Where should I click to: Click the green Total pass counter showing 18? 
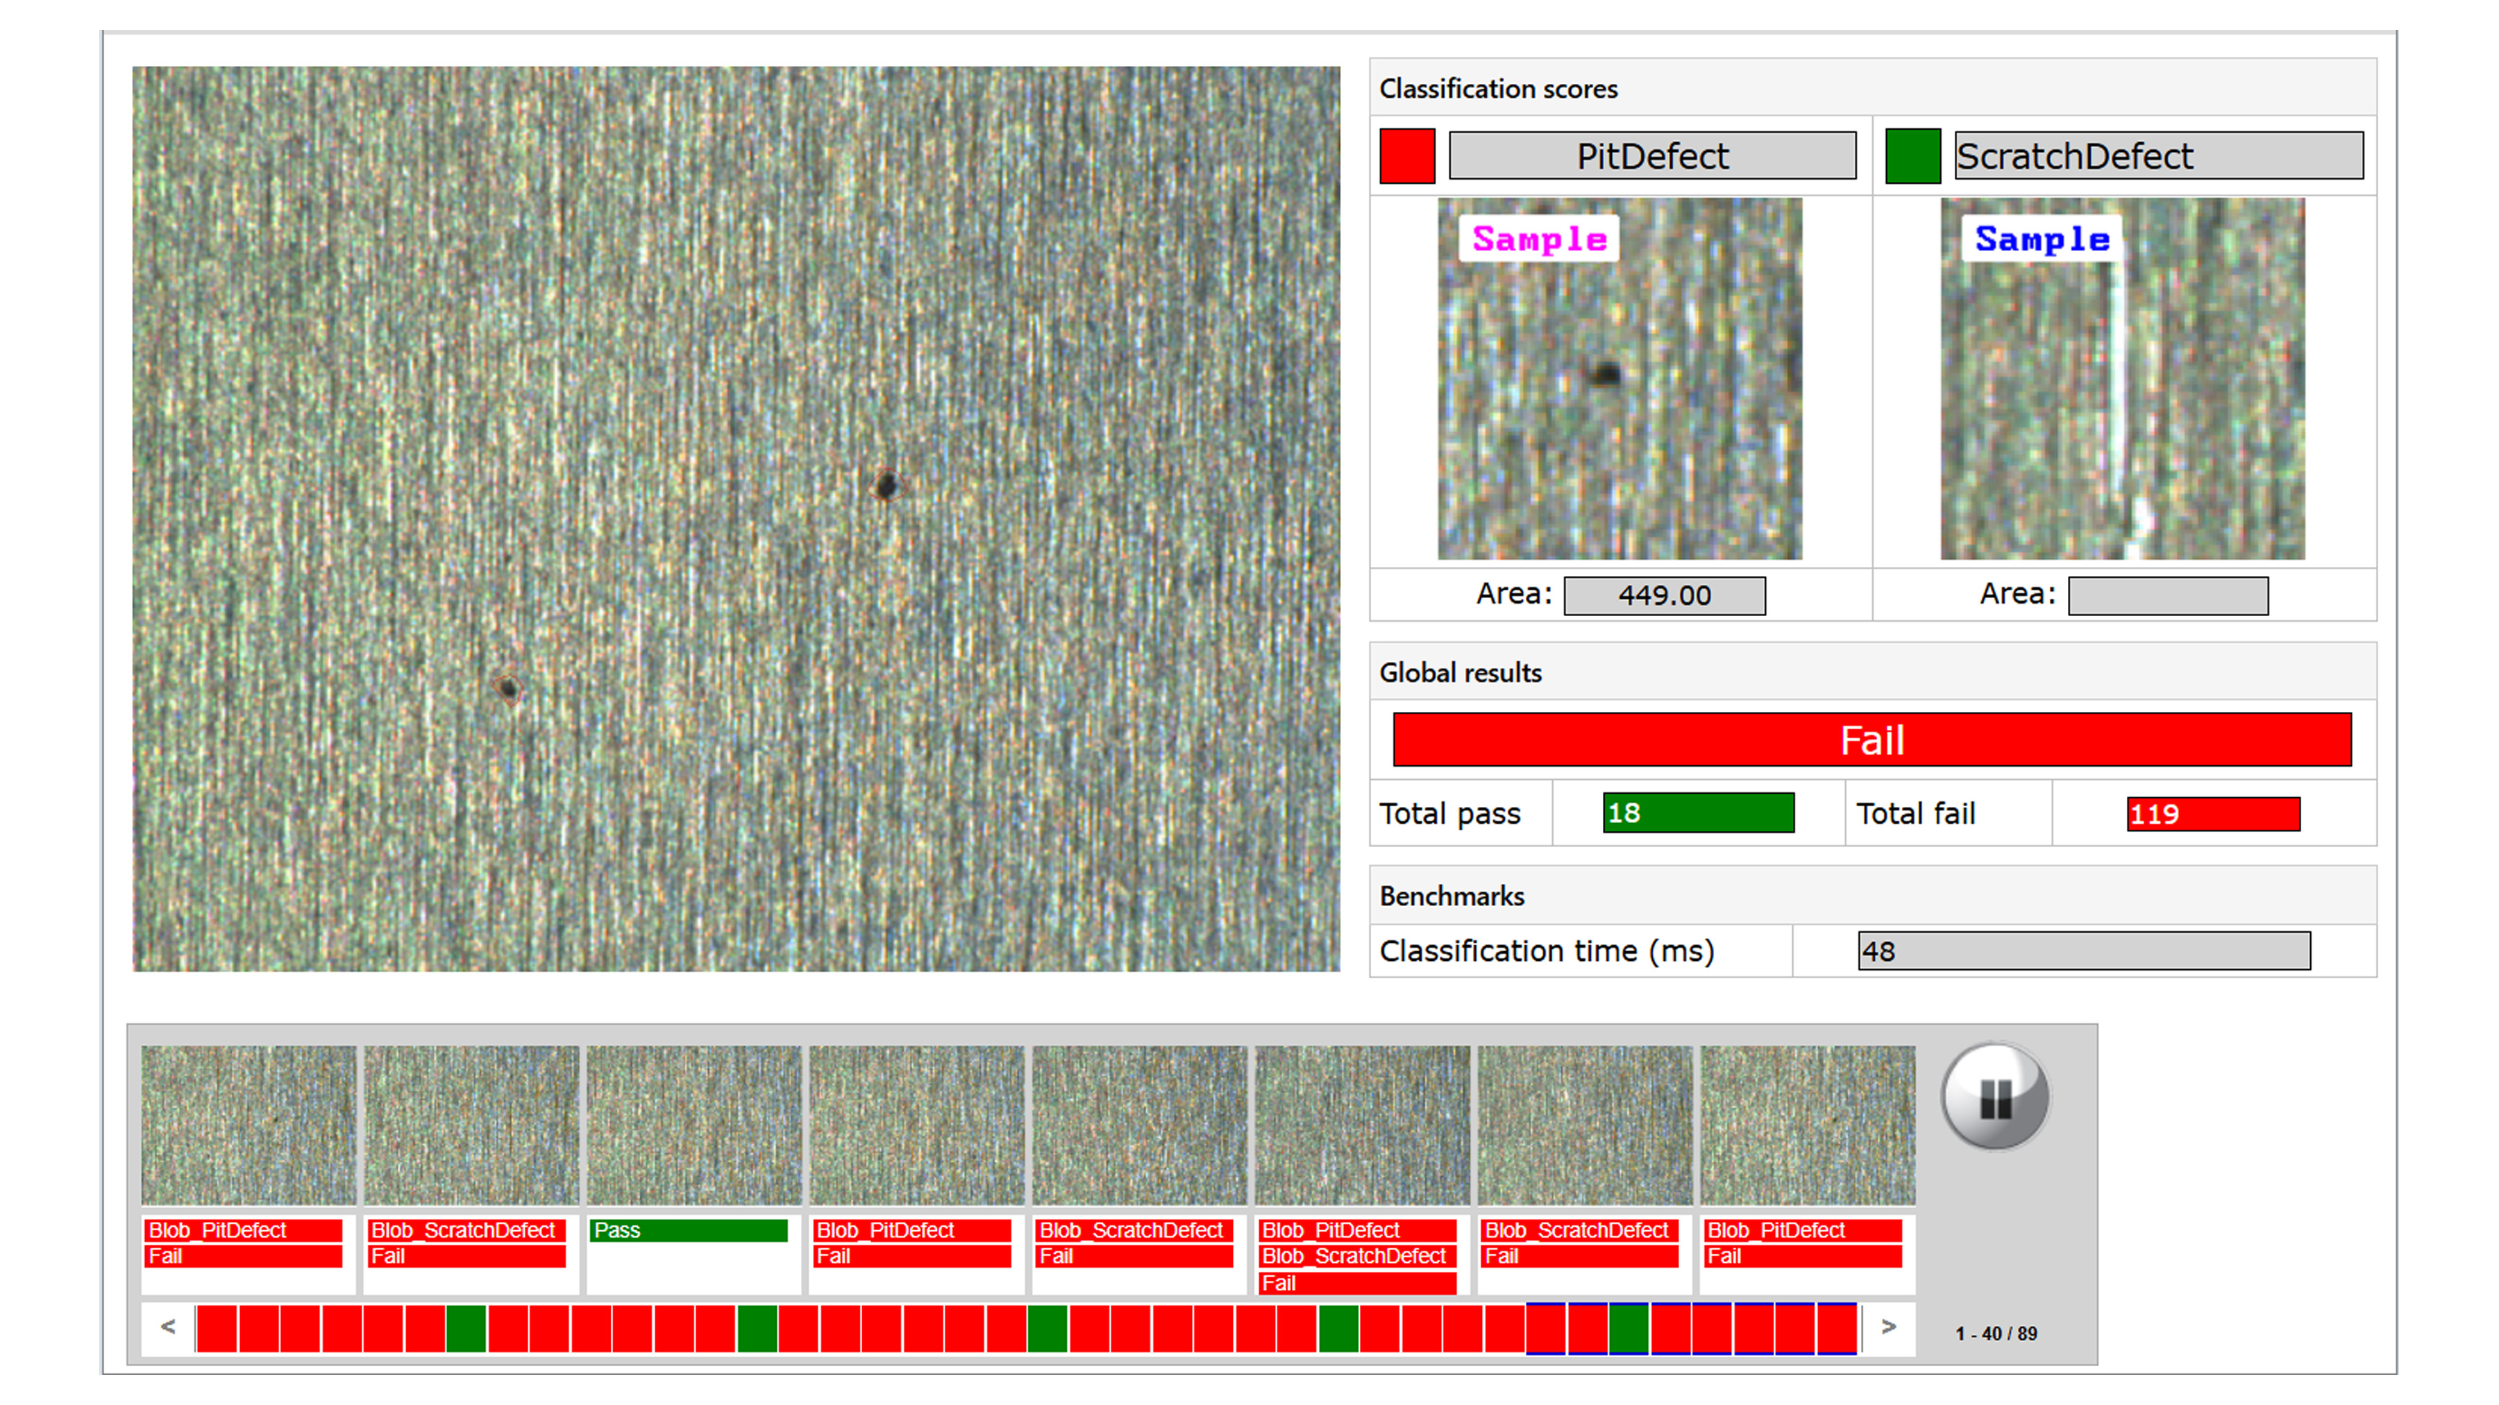click(x=1699, y=814)
